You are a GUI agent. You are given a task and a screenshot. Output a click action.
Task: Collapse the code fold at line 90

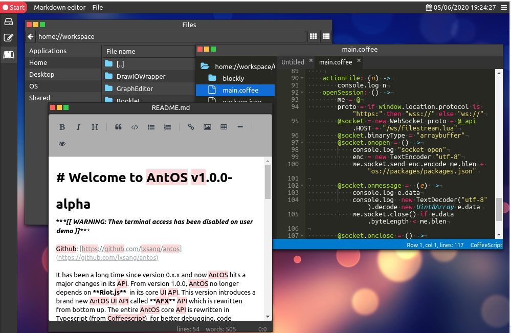(x=303, y=78)
